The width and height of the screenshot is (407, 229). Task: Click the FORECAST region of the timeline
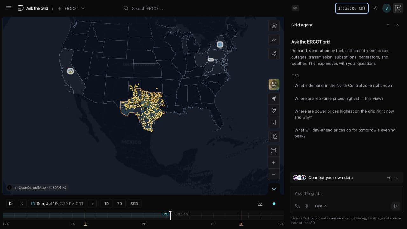[181, 214]
